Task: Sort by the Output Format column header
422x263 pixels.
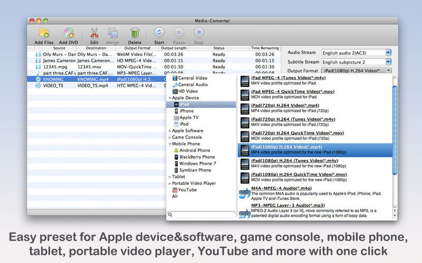Action: pyautogui.click(x=137, y=48)
